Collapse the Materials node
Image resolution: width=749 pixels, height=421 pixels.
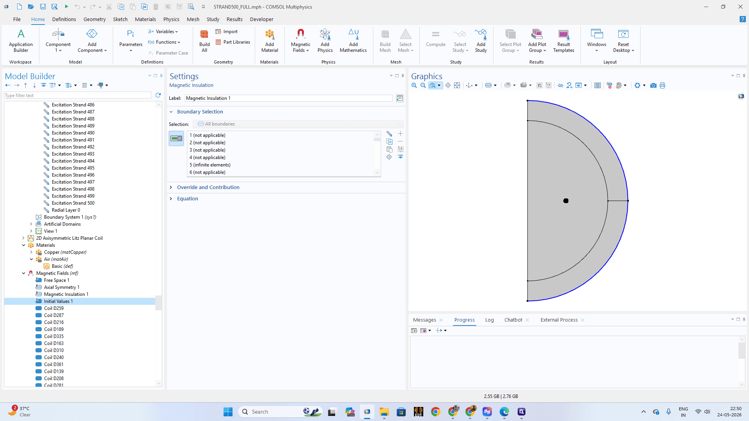click(23, 245)
